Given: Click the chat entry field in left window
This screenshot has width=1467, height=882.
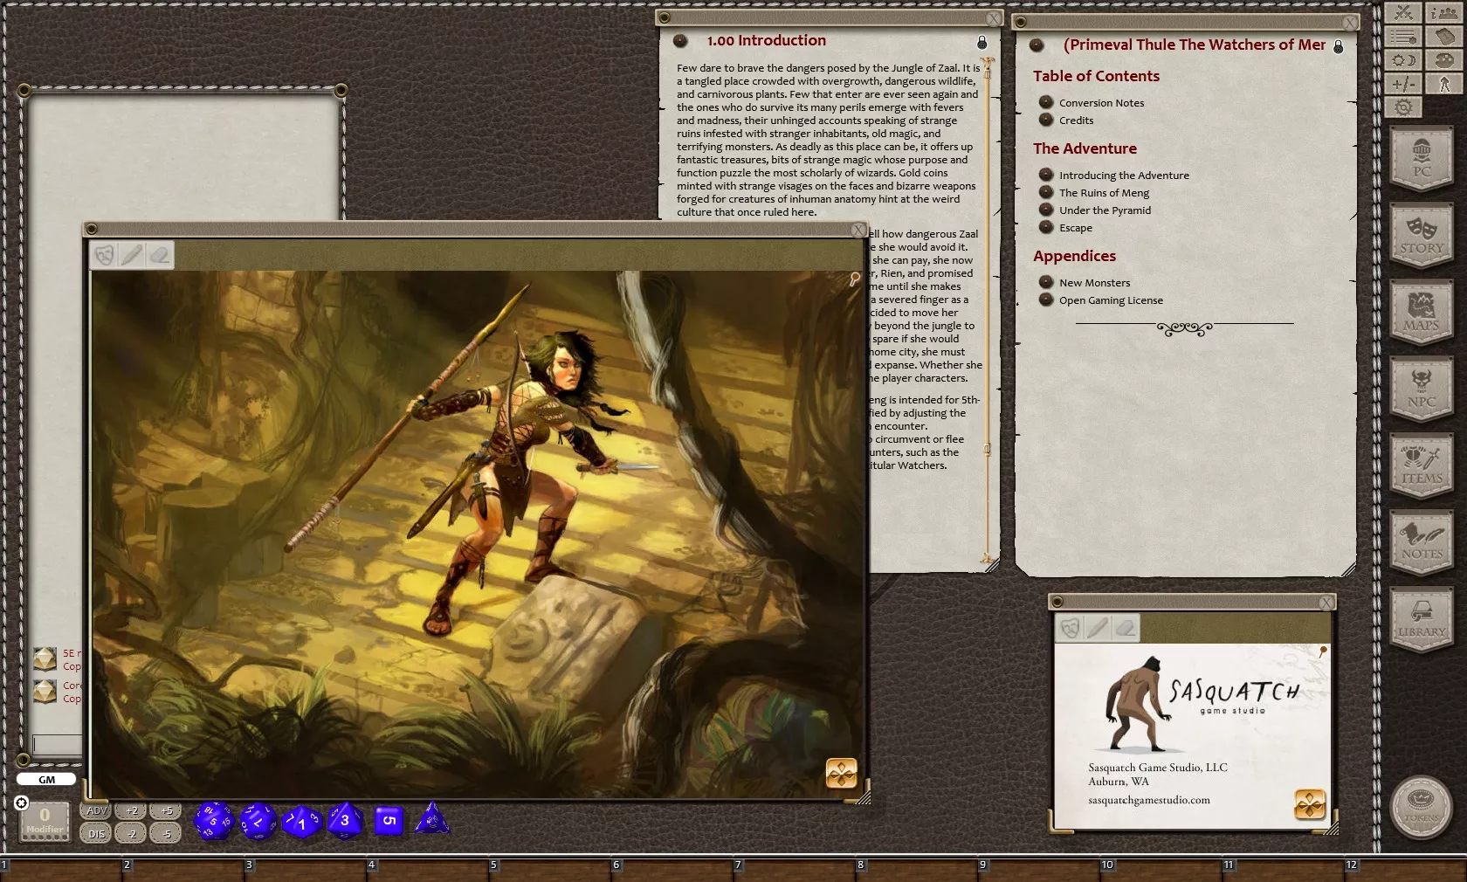Looking at the screenshot, I should 58,744.
